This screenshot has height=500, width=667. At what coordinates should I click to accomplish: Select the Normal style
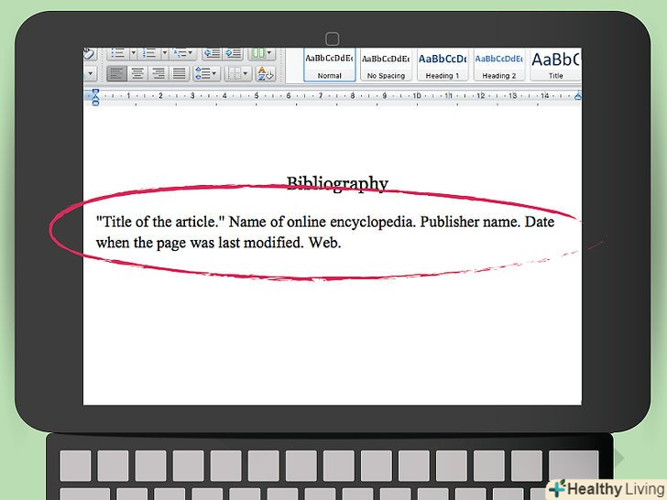(x=330, y=65)
